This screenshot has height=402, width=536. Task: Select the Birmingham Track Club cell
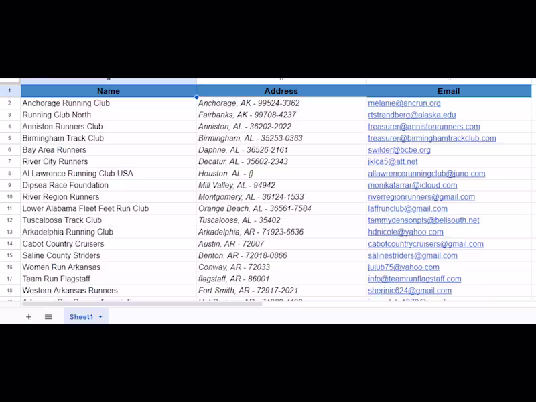[109, 139]
